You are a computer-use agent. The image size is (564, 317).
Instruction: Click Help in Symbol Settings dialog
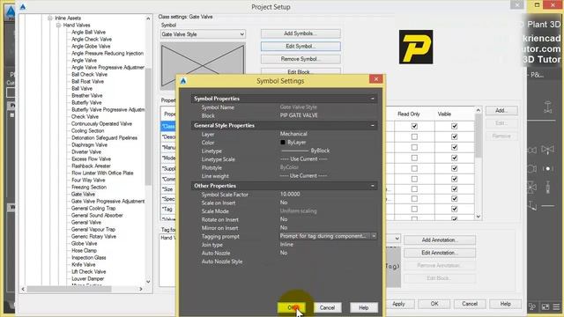(x=364, y=307)
